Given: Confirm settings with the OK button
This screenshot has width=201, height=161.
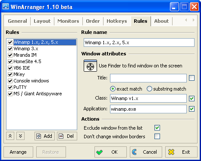Looking at the screenshot, I should tap(110, 152).
